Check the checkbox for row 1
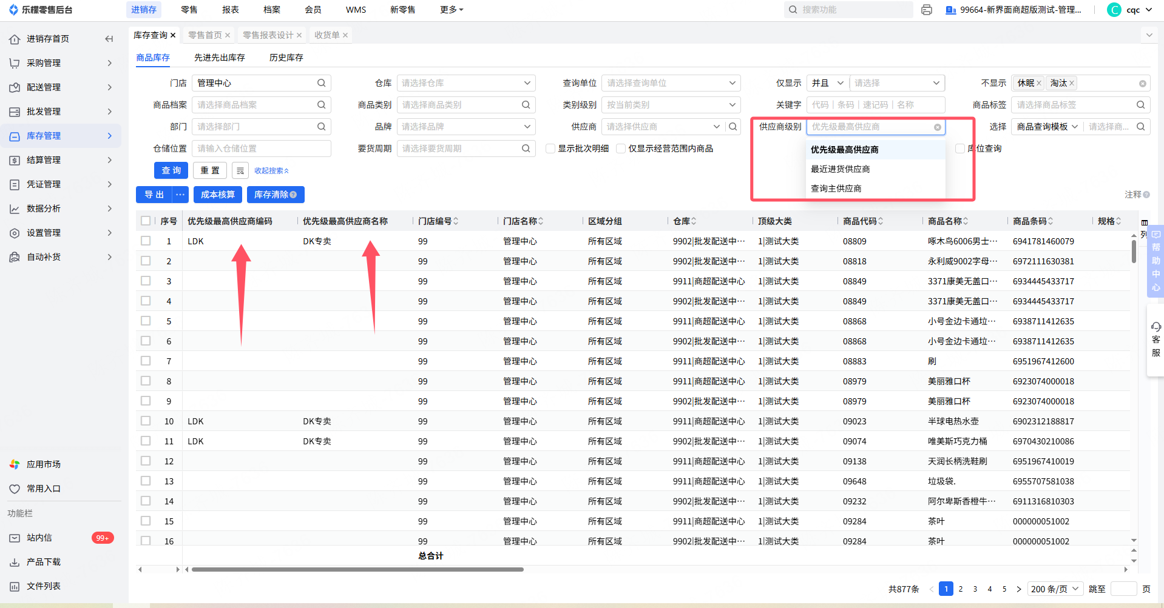This screenshot has width=1164, height=608. coord(146,241)
